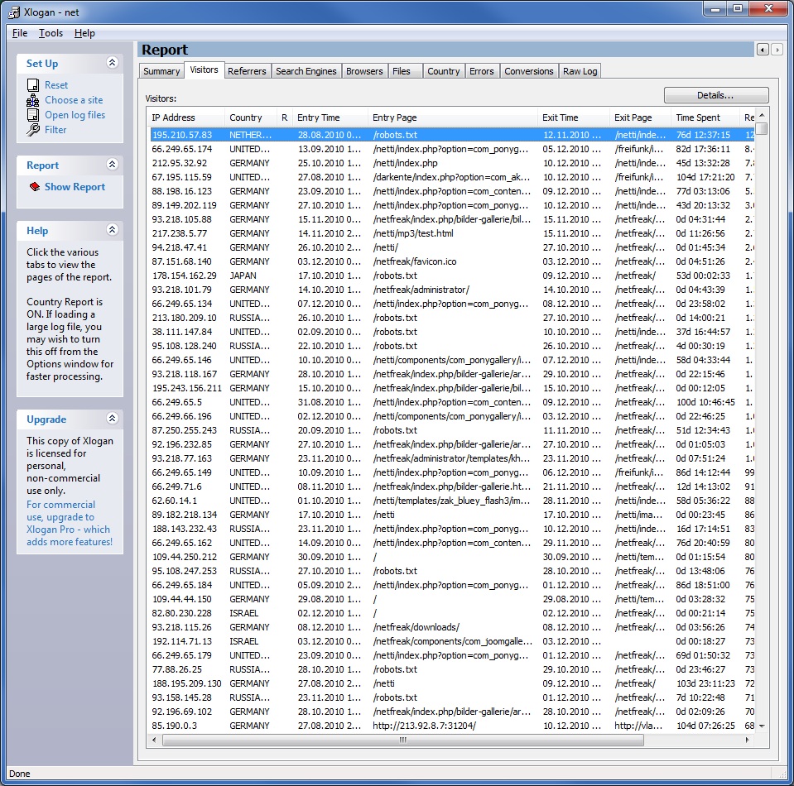Click the JAPAN country cell
This screenshot has width=794, height=786.
pyautogui.click(x=243, y=276)
